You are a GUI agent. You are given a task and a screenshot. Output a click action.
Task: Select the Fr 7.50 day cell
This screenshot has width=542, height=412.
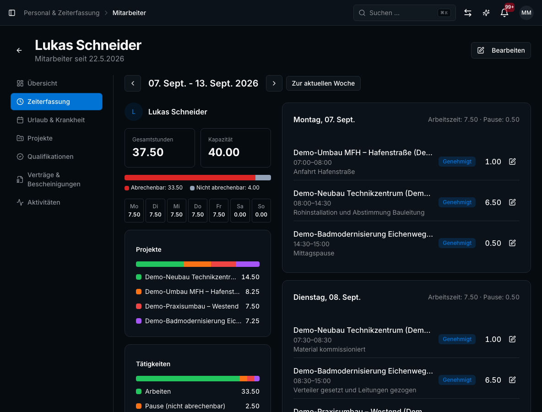(219, 211)
